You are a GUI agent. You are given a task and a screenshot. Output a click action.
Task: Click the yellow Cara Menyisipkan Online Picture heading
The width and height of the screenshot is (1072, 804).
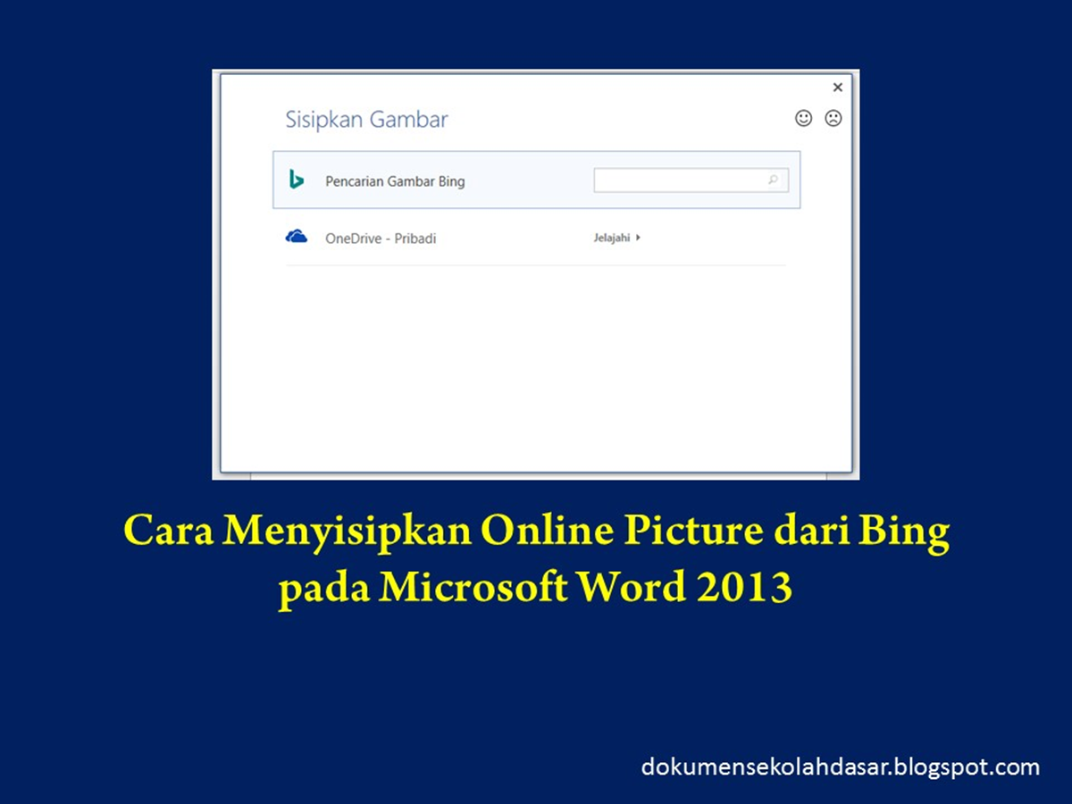(x=536, y=560)
